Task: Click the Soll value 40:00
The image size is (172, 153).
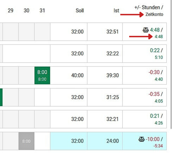Action: (x=77, y=75)
